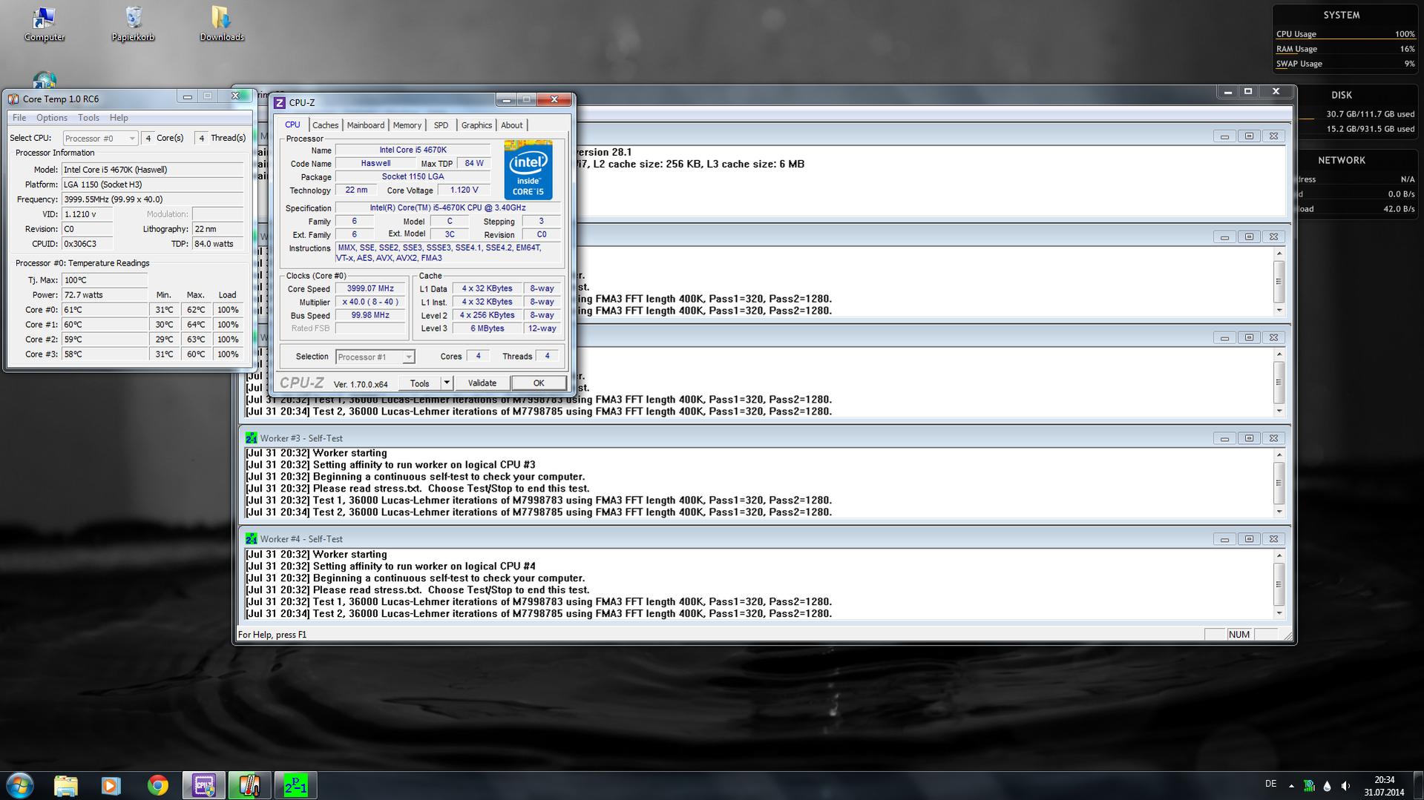Switch to Prime95 via its taskbar button

pos(295,785)
